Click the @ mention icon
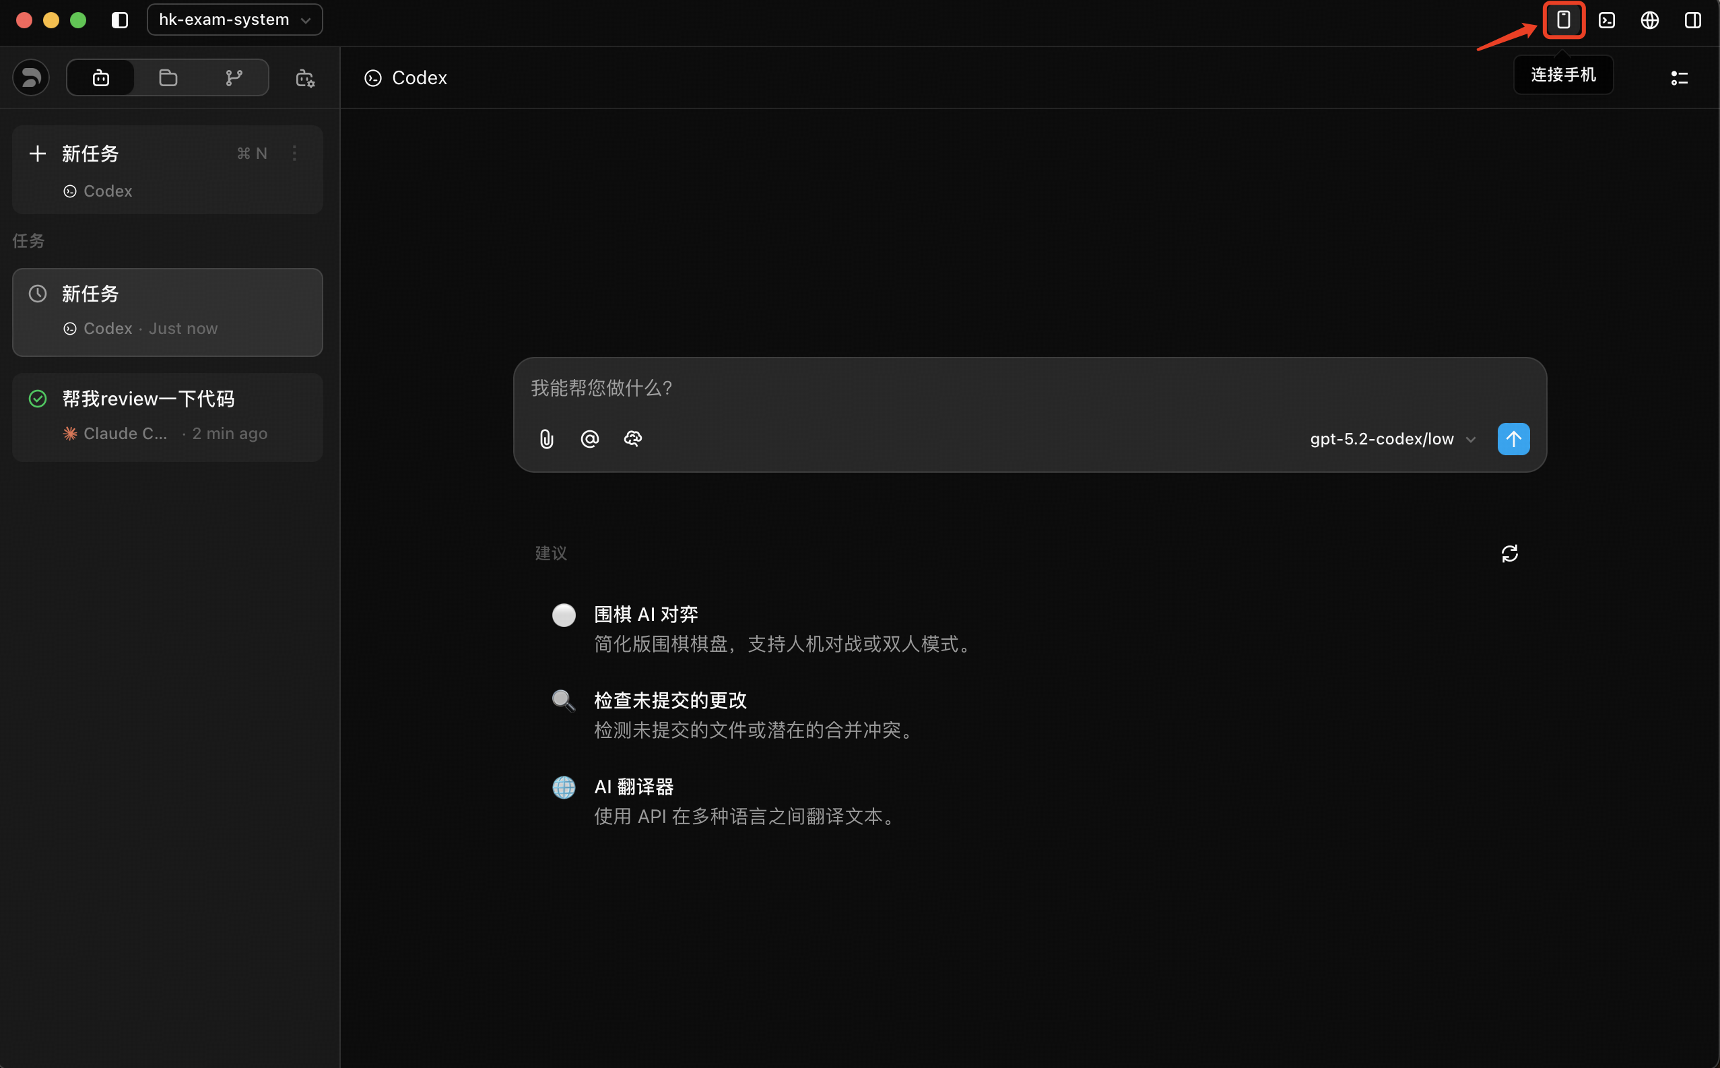 pos(589,438)
